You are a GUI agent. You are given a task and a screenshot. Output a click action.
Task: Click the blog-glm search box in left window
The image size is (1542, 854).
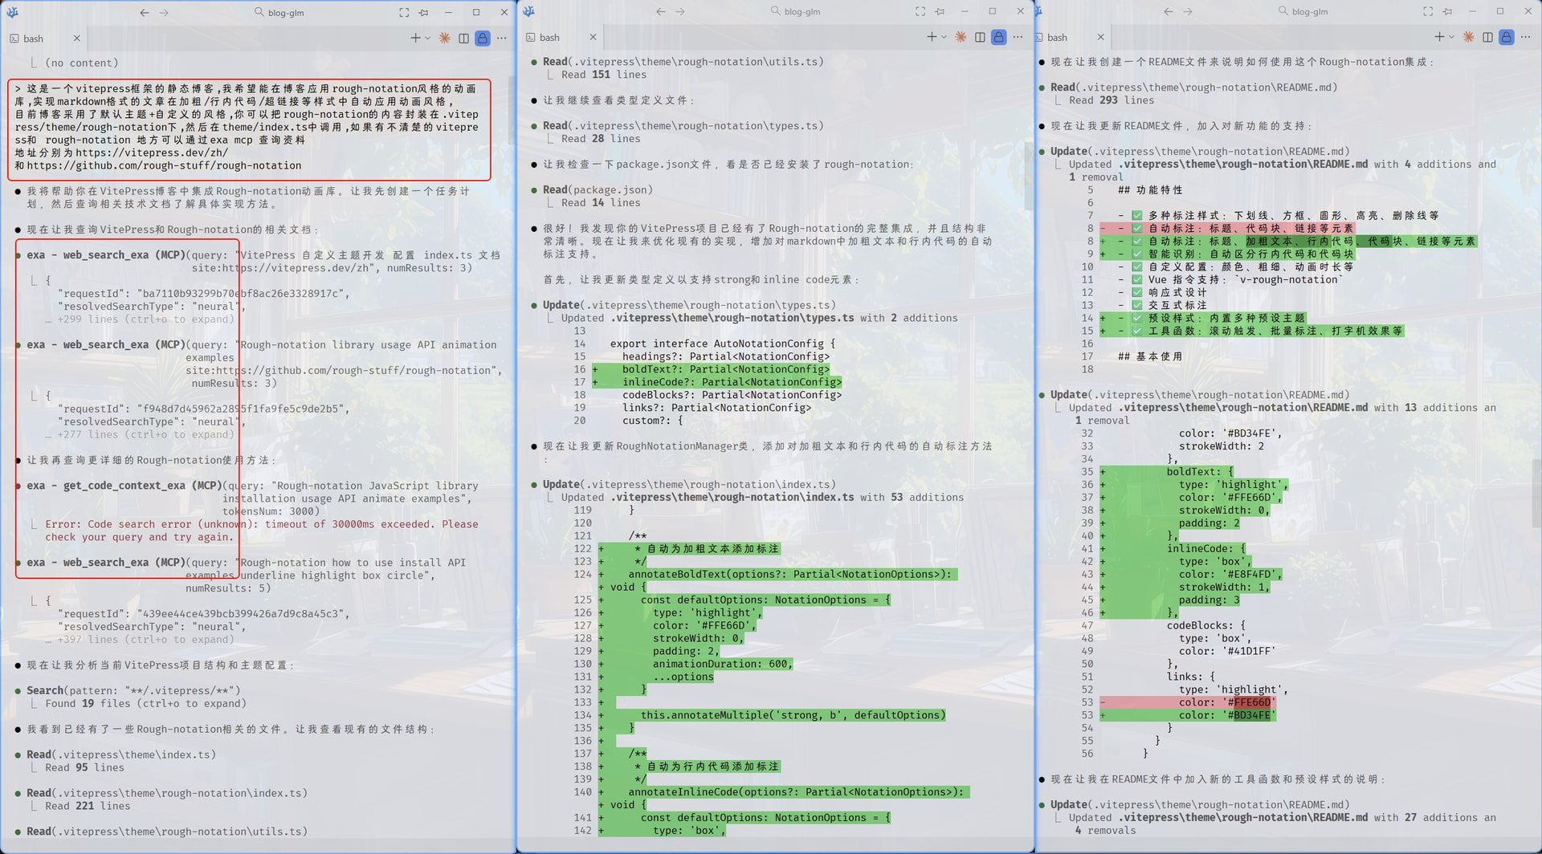coord(279,13)
